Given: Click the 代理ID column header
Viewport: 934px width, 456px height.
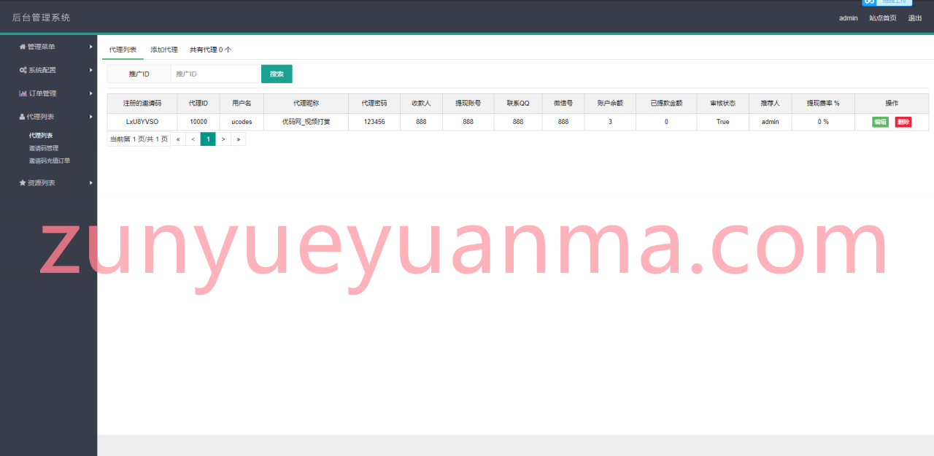Looking at the screenshot, I should [x=198, y=104].
